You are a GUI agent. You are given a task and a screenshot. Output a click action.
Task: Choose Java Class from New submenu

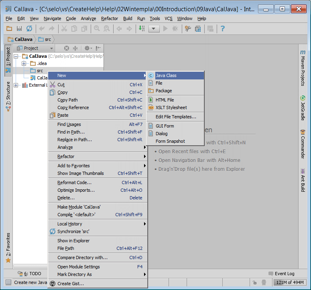[x=175, y=75]
